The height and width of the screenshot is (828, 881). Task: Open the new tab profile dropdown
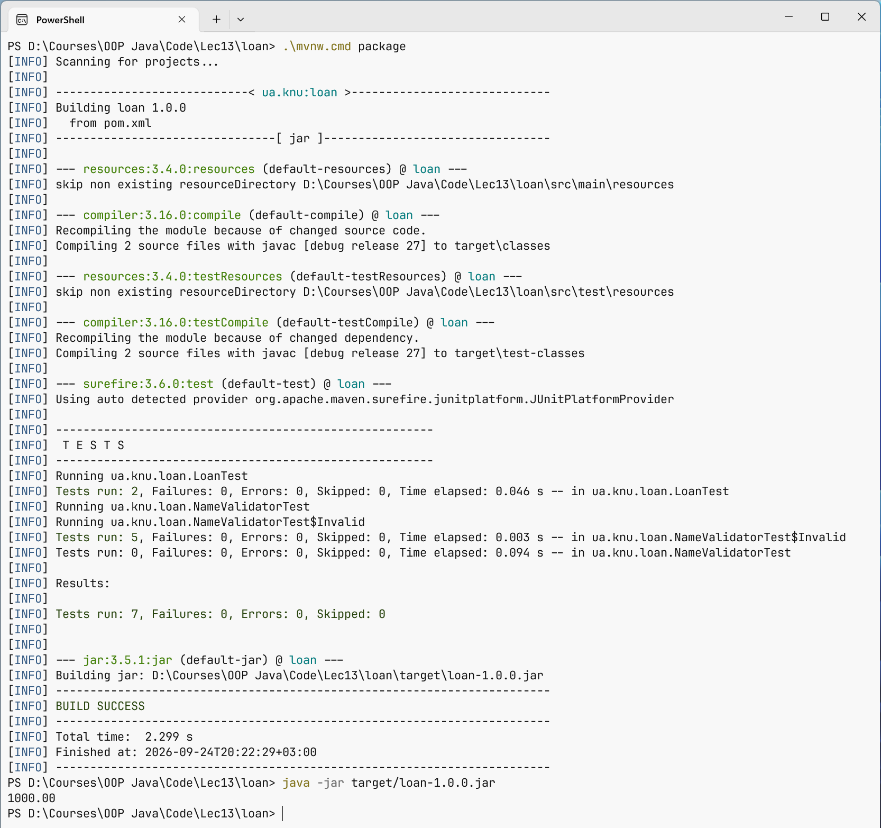point(241,20)
